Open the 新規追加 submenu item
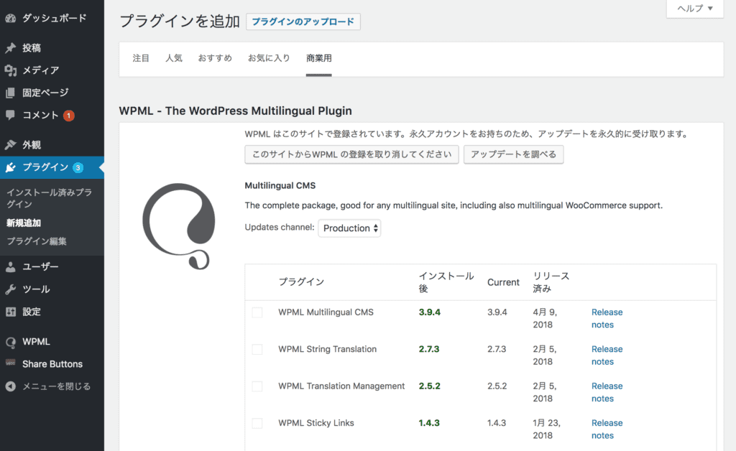 [24, 223]
